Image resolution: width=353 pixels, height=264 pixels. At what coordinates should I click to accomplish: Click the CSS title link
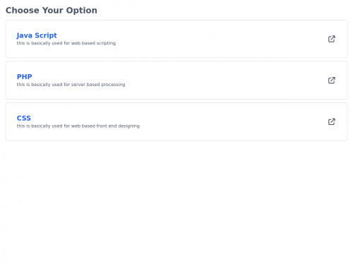coord(24,118)
